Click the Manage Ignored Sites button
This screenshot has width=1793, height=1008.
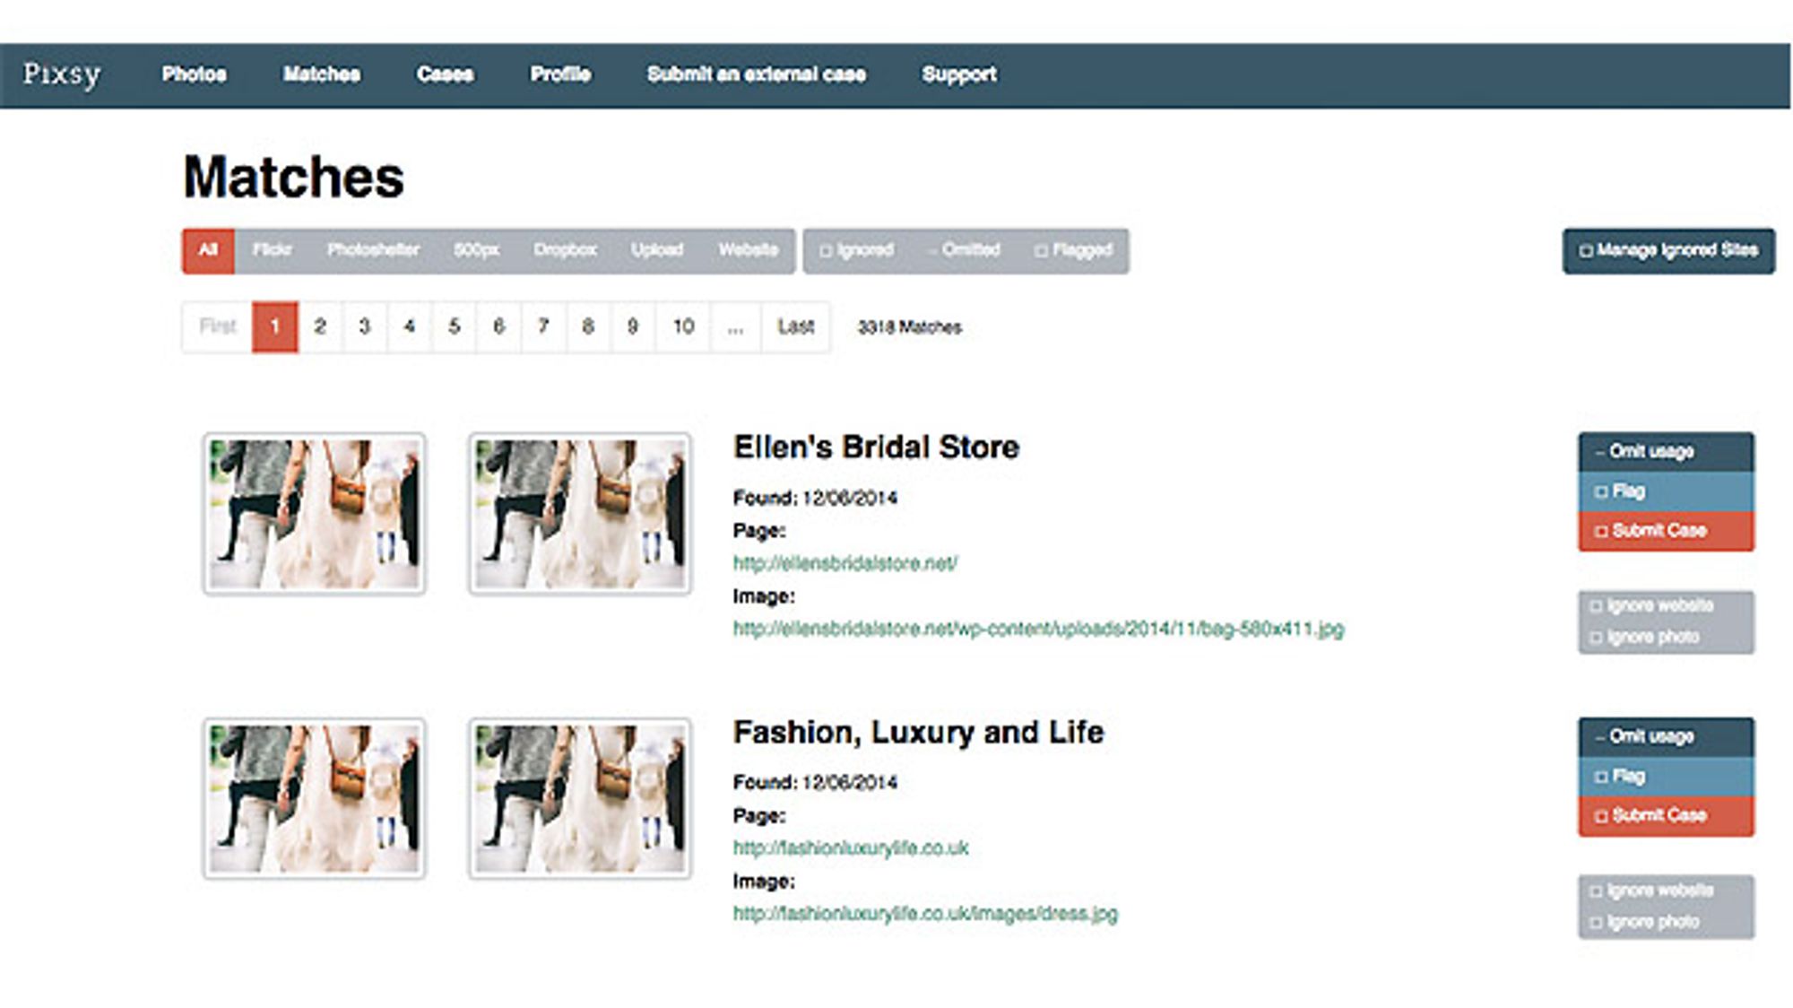pos(1668,250)
